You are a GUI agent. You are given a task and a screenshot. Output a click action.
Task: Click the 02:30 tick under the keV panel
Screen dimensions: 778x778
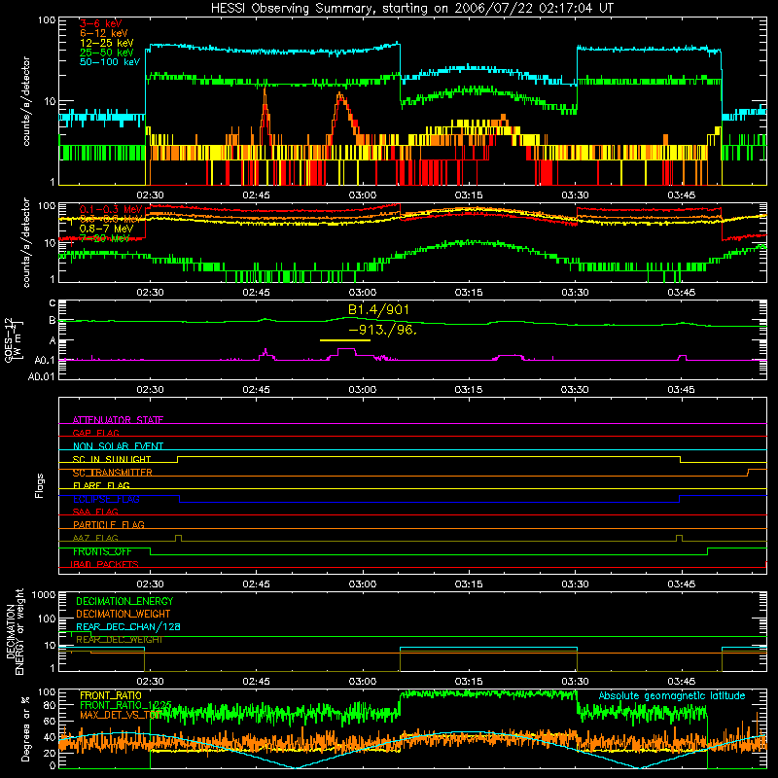pyautogui.click(x=150, y=195)
